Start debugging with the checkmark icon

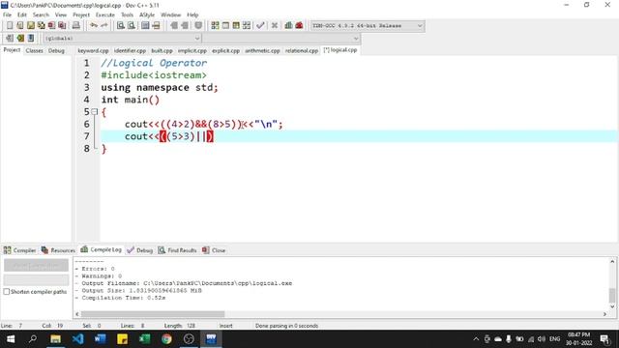(x=260, y=26)
